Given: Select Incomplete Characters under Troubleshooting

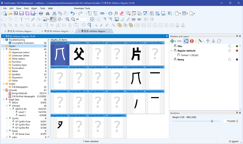Looking at the screenshot, I should (23, 43).
